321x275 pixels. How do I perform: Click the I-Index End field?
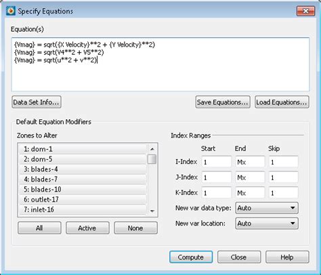(x=250, y=162)
